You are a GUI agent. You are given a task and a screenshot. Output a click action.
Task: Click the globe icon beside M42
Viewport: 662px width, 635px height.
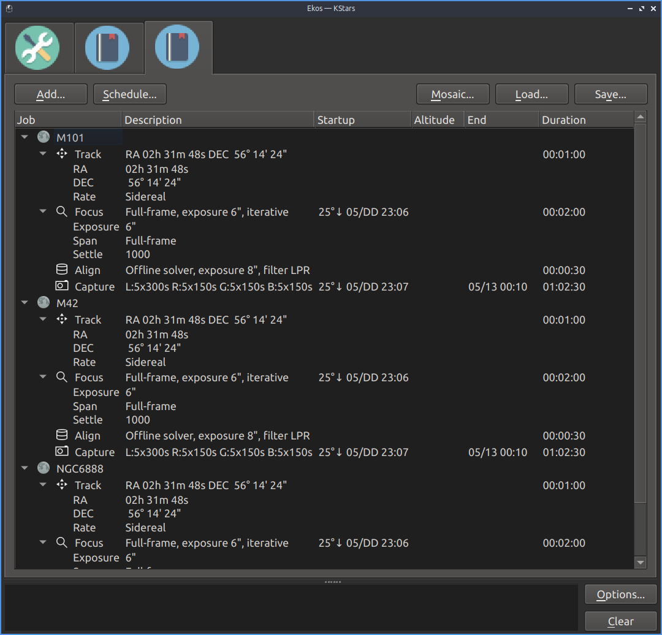coord(44,302)
